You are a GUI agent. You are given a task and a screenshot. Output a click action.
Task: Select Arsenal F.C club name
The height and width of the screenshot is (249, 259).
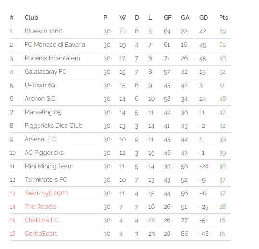point(40,139)
